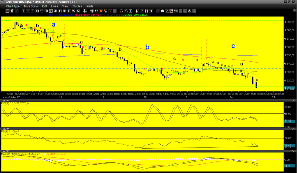Open the Edit menu

[x=44, y=6]
